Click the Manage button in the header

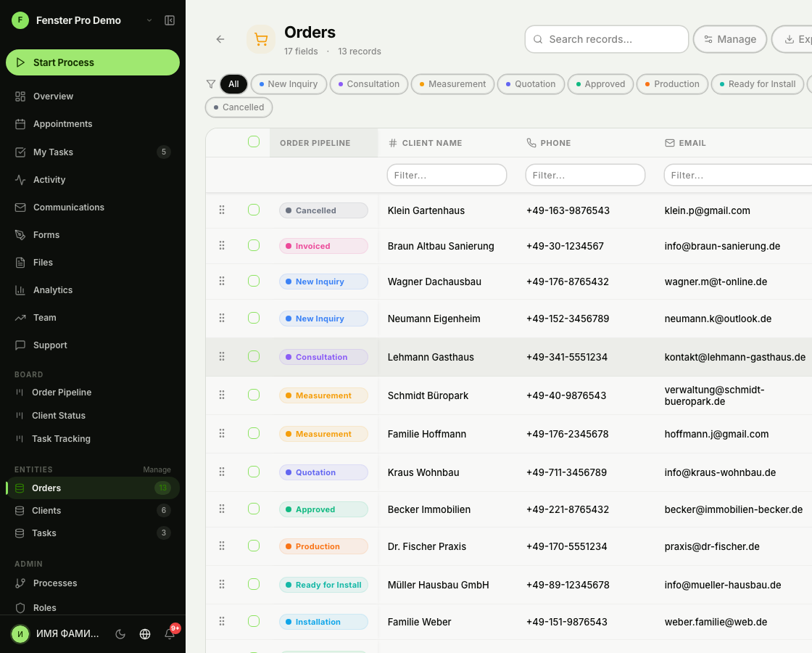[x=729, y=39]
